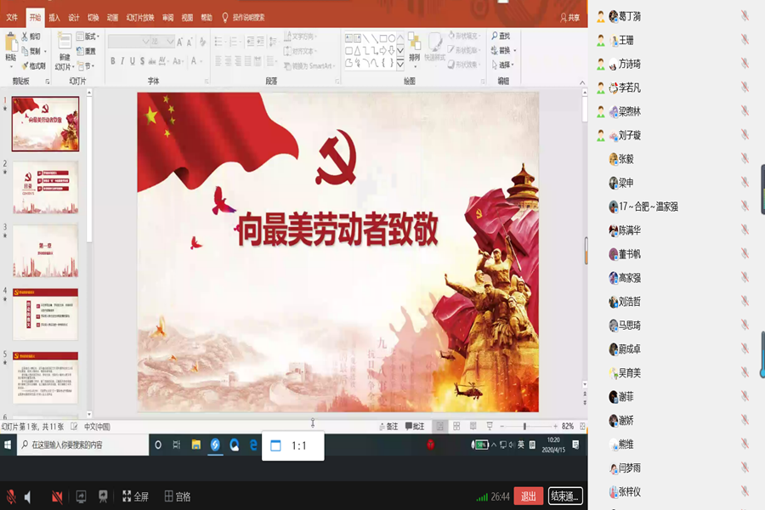Add a new slide with 新建幻灯片
Viewport: 765px width, 510px height.
pyautogui.click(x=65, y=51)
